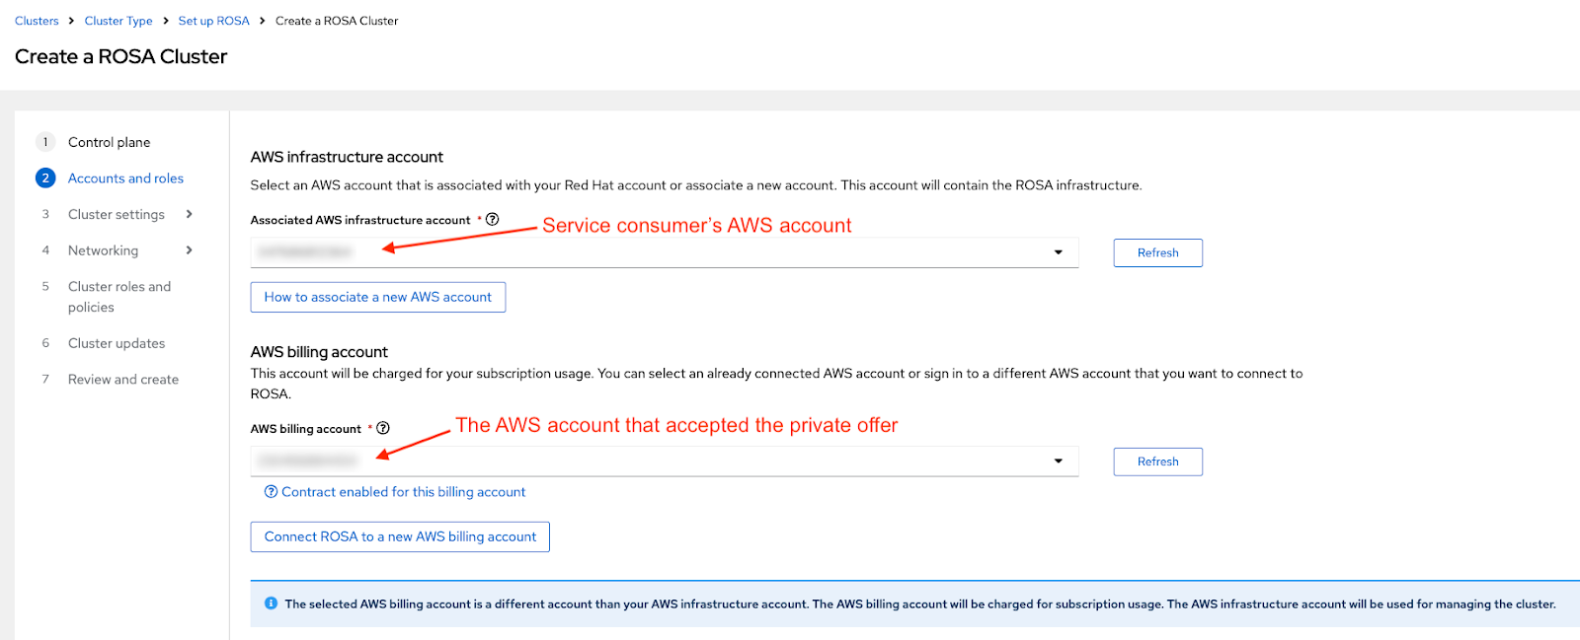Image resolution: width=1580 pixels, height=640 pixels.
Task: Open the Review and create step
Action: [x=123, y=380]
